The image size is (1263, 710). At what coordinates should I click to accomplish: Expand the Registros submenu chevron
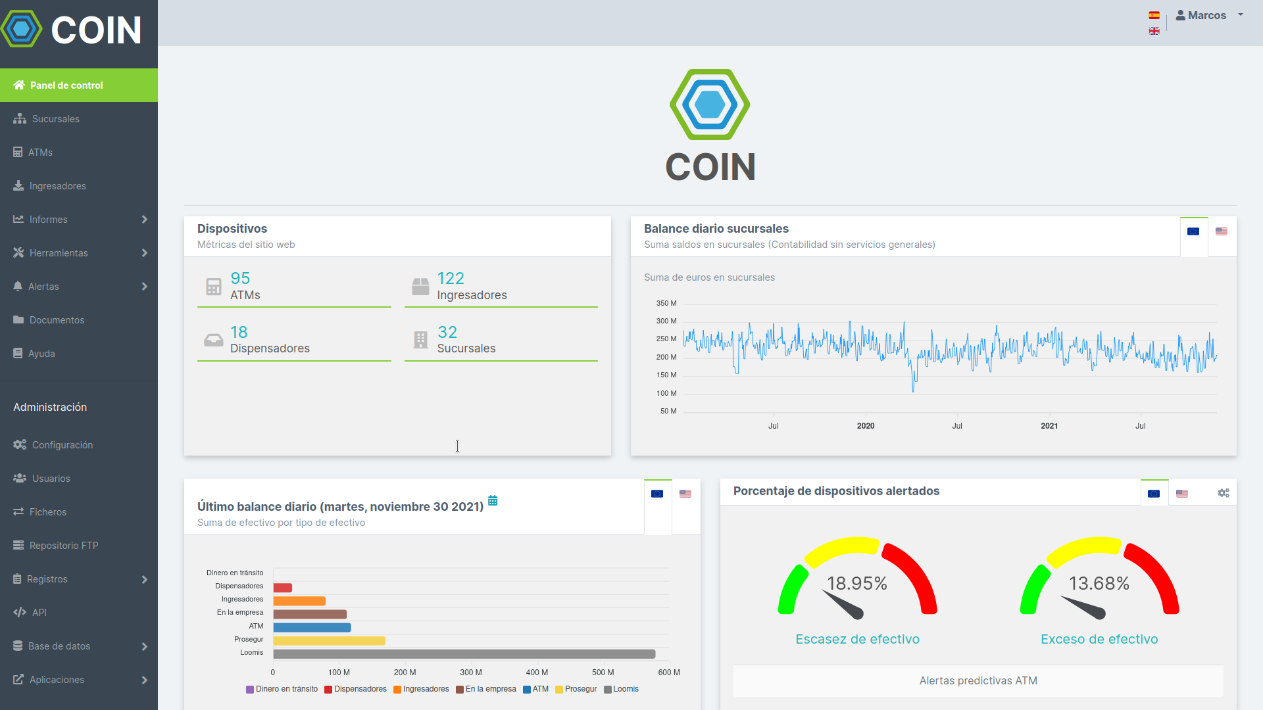point(145,580)
